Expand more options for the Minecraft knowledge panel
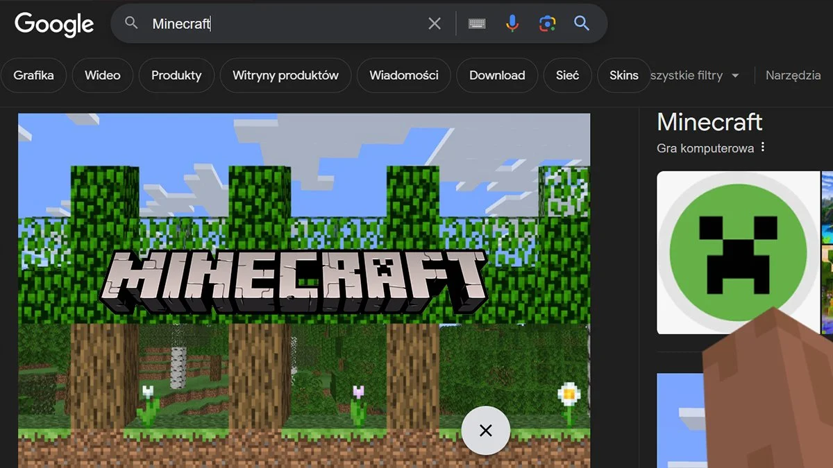Image resolution: width=833 pixels, height=468 pixels. point(762,147)
